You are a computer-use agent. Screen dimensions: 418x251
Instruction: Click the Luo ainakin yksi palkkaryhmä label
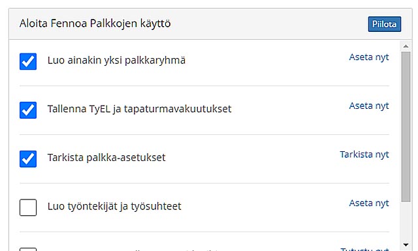coord(116,61)
